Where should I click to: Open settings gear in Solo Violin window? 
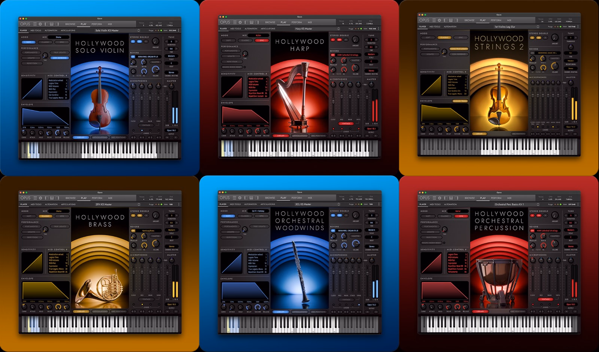pos(40,24)
